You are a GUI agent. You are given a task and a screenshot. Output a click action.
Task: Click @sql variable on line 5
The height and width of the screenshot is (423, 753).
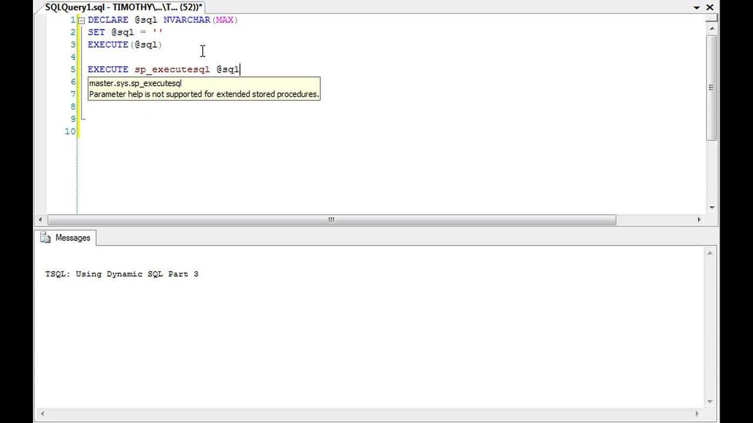[228, 69]
